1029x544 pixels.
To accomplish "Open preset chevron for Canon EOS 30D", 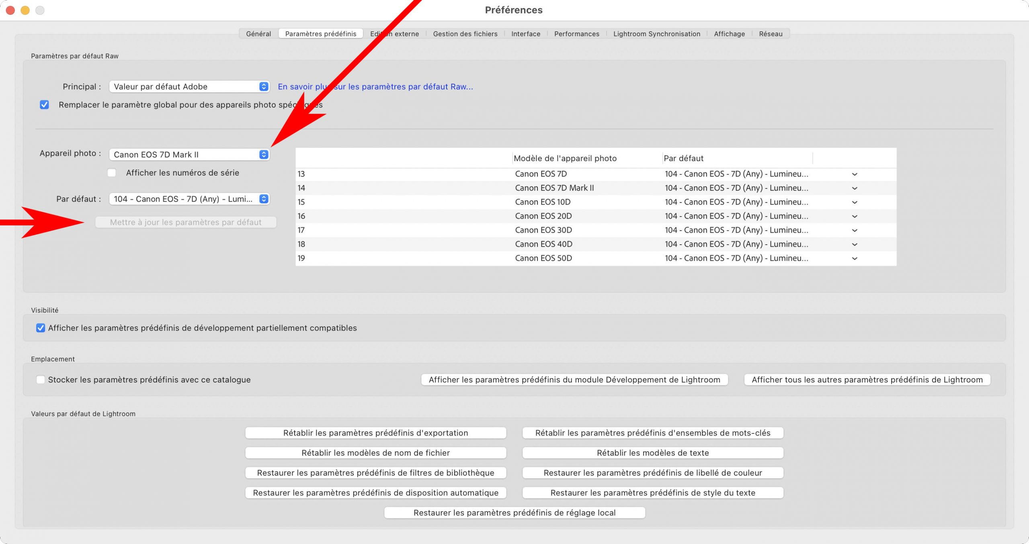I will [855, 231].
